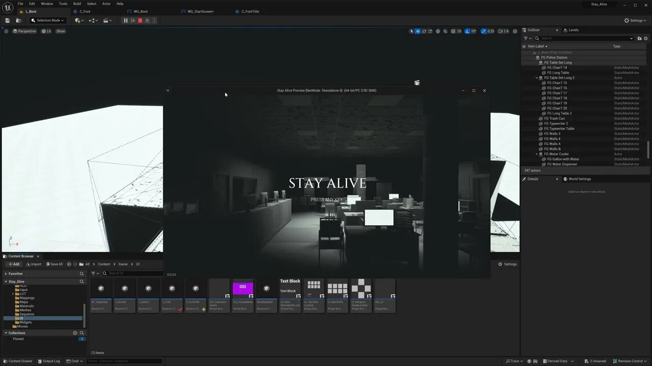Open grid snap value 10
Viewport: 652px width, 366px height.
(459, 31)
